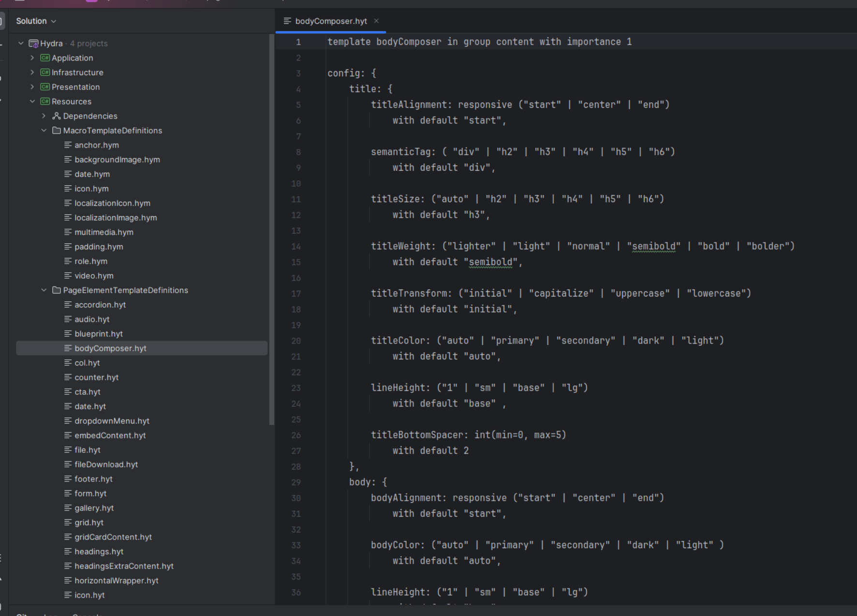Click the Infrastructure C# project icon
The width and height of the screenshot is (857, 616).
[x=45, y=73]
